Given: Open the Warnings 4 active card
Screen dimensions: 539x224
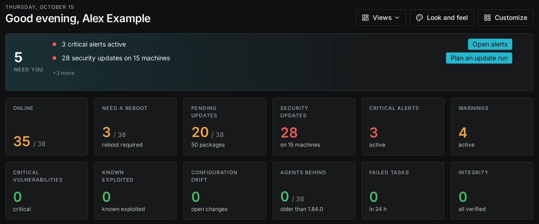Looking at the screenshot, I should [492, 126].
